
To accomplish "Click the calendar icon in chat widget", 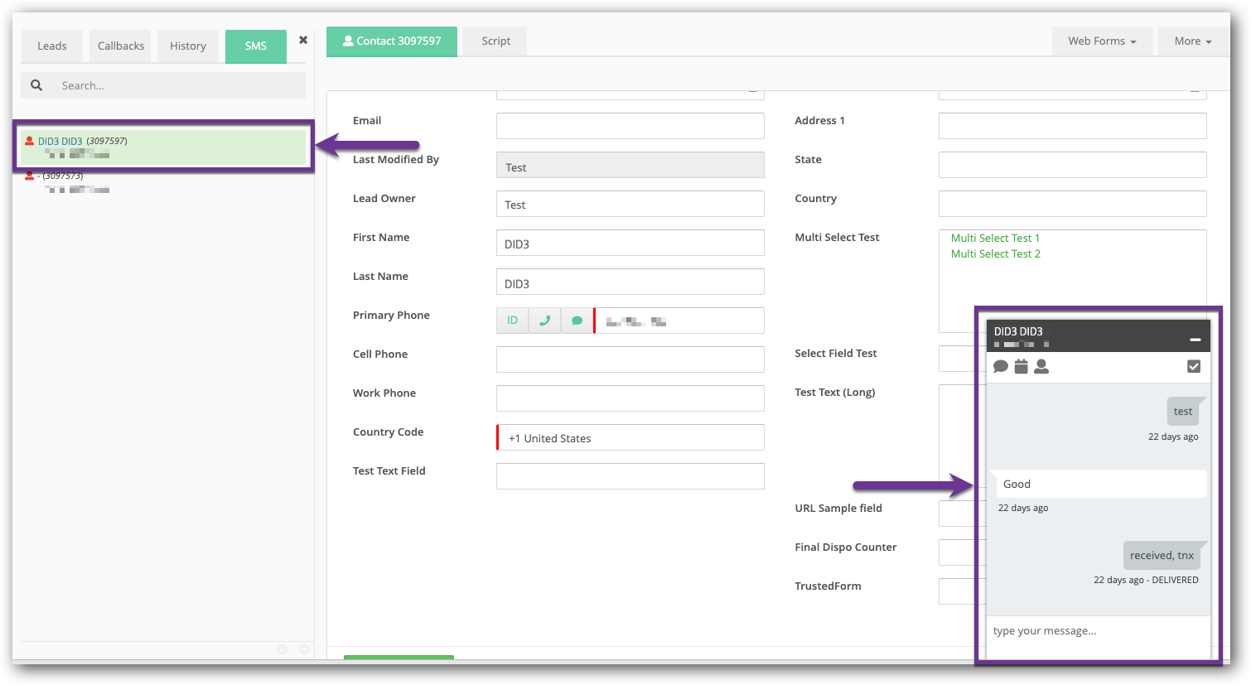I will tap(1021, 367).
